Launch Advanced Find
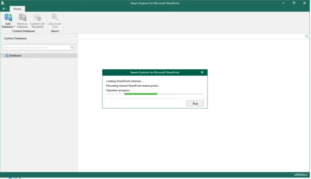The height and width of the screenshot is (179, 311). click(x=55, y=21)
